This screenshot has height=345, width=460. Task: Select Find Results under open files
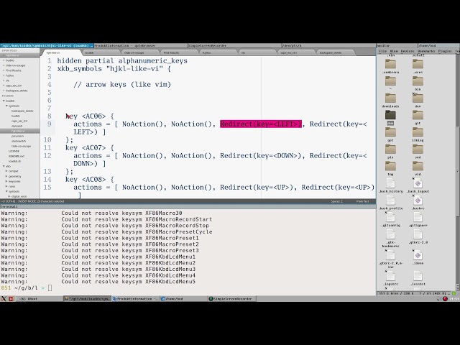click(x=13, y=70)
